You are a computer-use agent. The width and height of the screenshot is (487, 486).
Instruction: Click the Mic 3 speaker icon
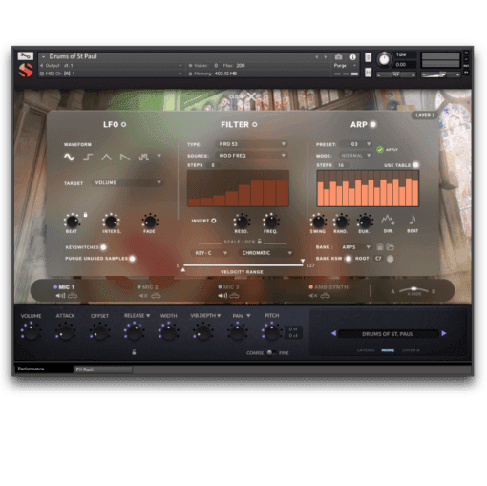coord(222,296)
